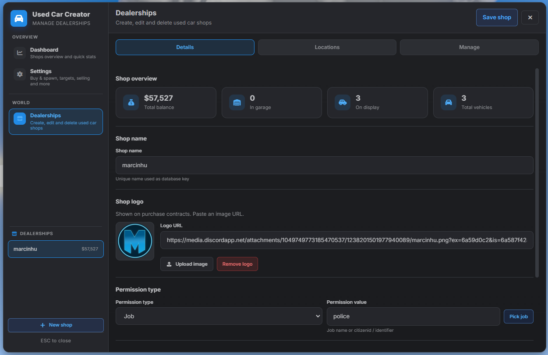Click the Total balance money bag icon
This screenshot has height=355, width=548.
(x=131, y=102)
